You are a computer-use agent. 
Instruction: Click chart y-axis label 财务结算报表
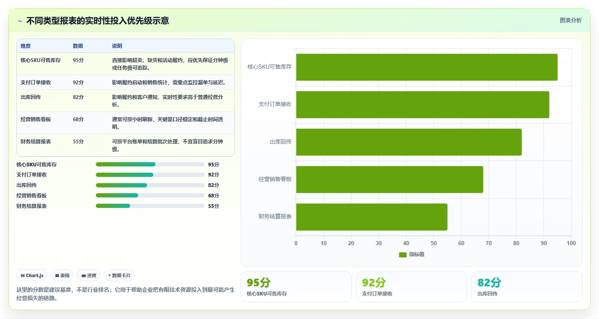[275, 217]
